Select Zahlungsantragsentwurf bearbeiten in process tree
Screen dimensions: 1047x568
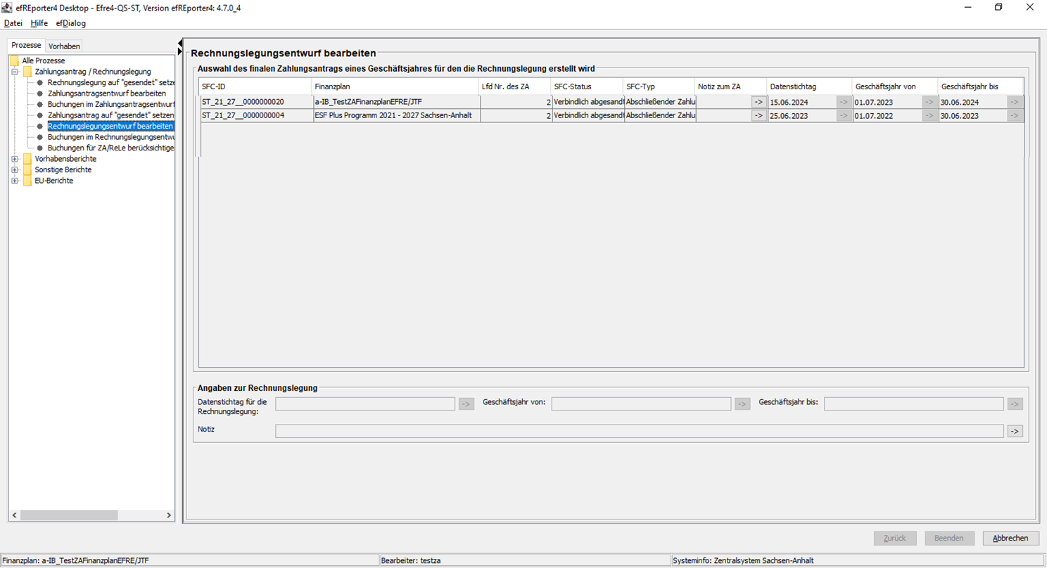click(x=107, y=93)
